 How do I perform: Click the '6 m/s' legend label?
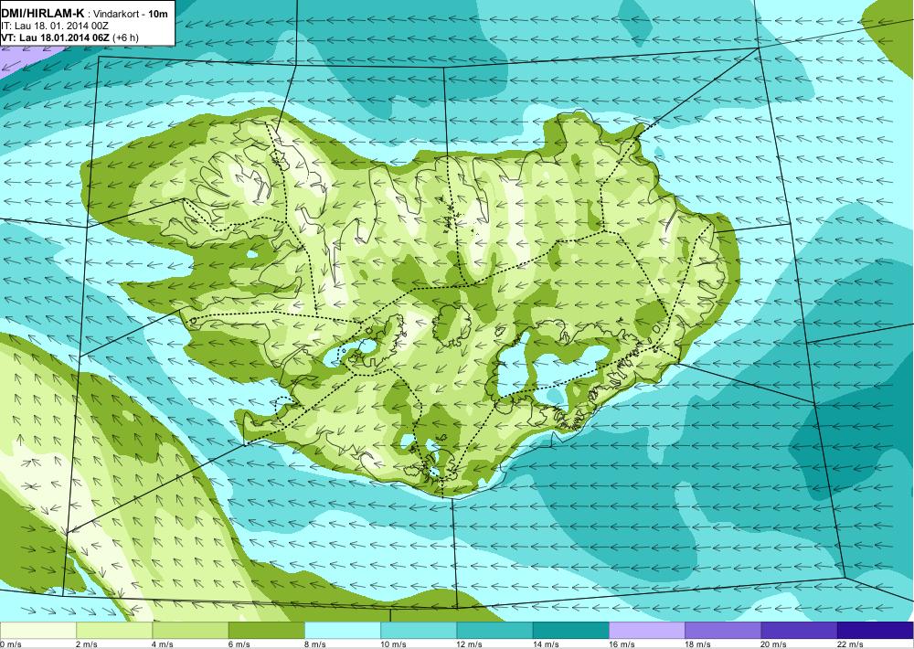[x=239, y=644]
